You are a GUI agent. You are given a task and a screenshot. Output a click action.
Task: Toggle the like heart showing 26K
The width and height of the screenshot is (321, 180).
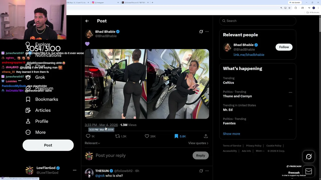(x=147, y=136)
